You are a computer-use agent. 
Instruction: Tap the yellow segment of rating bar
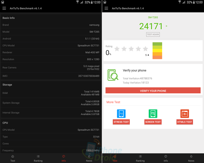(157, 50)
